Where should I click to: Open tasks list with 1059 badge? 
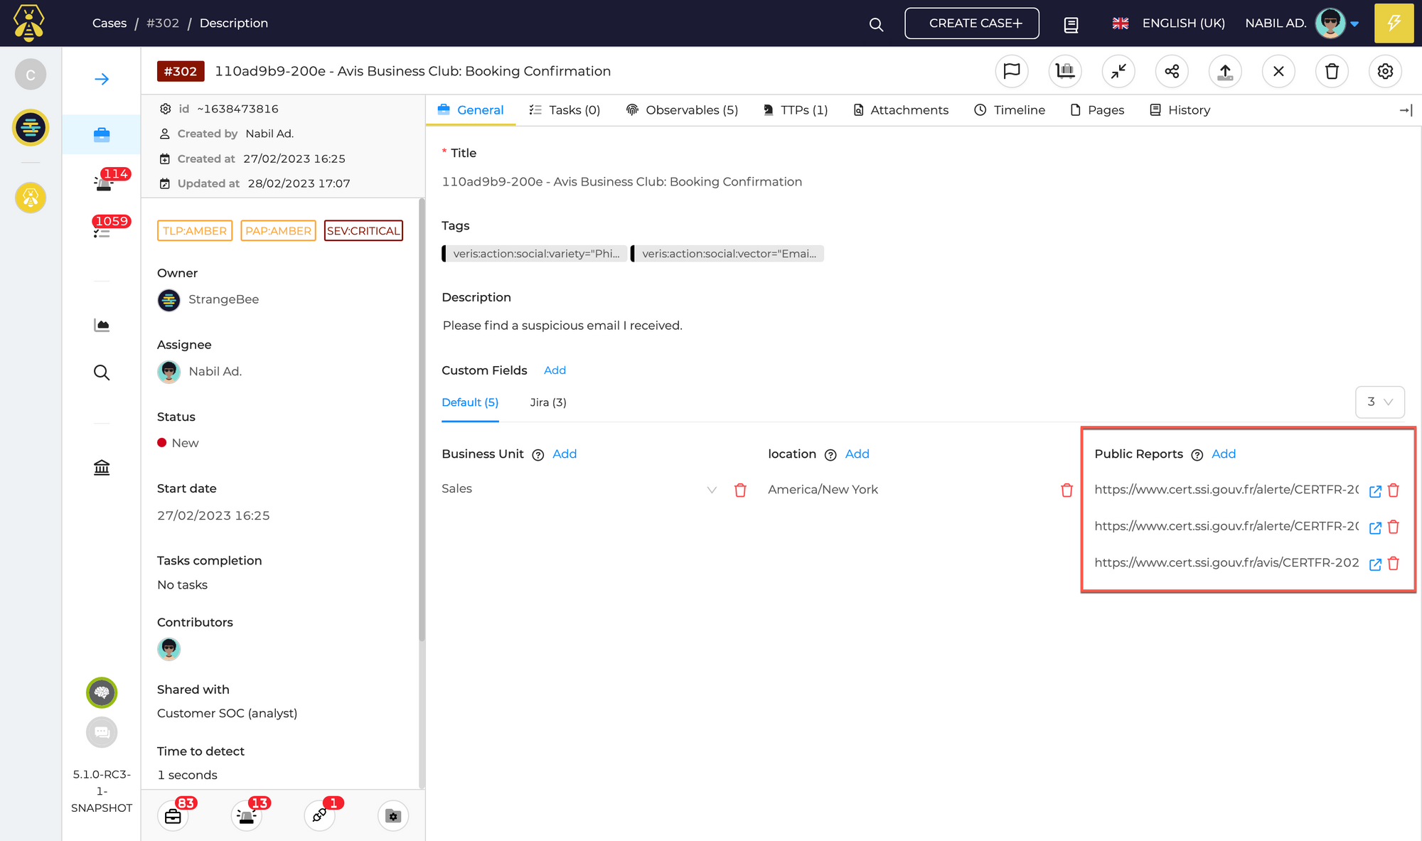coord(102,230)
